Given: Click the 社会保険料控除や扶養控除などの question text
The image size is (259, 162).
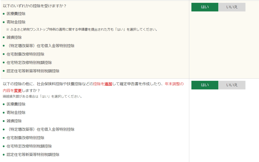Looking at the screenshot, I should pos(65,84).
